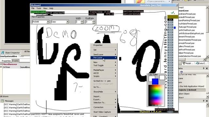
Task: Open the personal message dropdown arrow
Action: [x=169, y=1]
